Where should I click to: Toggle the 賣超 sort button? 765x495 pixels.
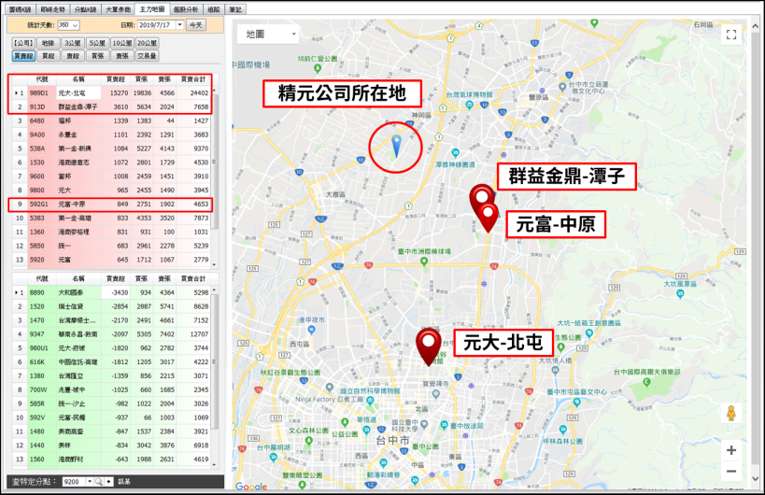click(73, 56)
